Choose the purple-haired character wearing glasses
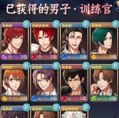The width and height of the screenshot is (119, 118). [x=44, y=83]
